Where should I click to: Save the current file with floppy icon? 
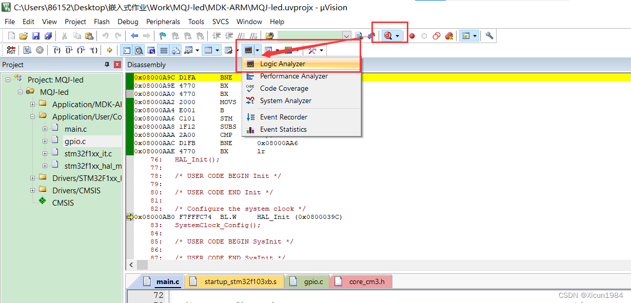click(x=36, y=36)
